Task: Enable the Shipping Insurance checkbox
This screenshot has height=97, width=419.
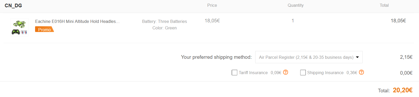Action: click(x=303, y=73)
